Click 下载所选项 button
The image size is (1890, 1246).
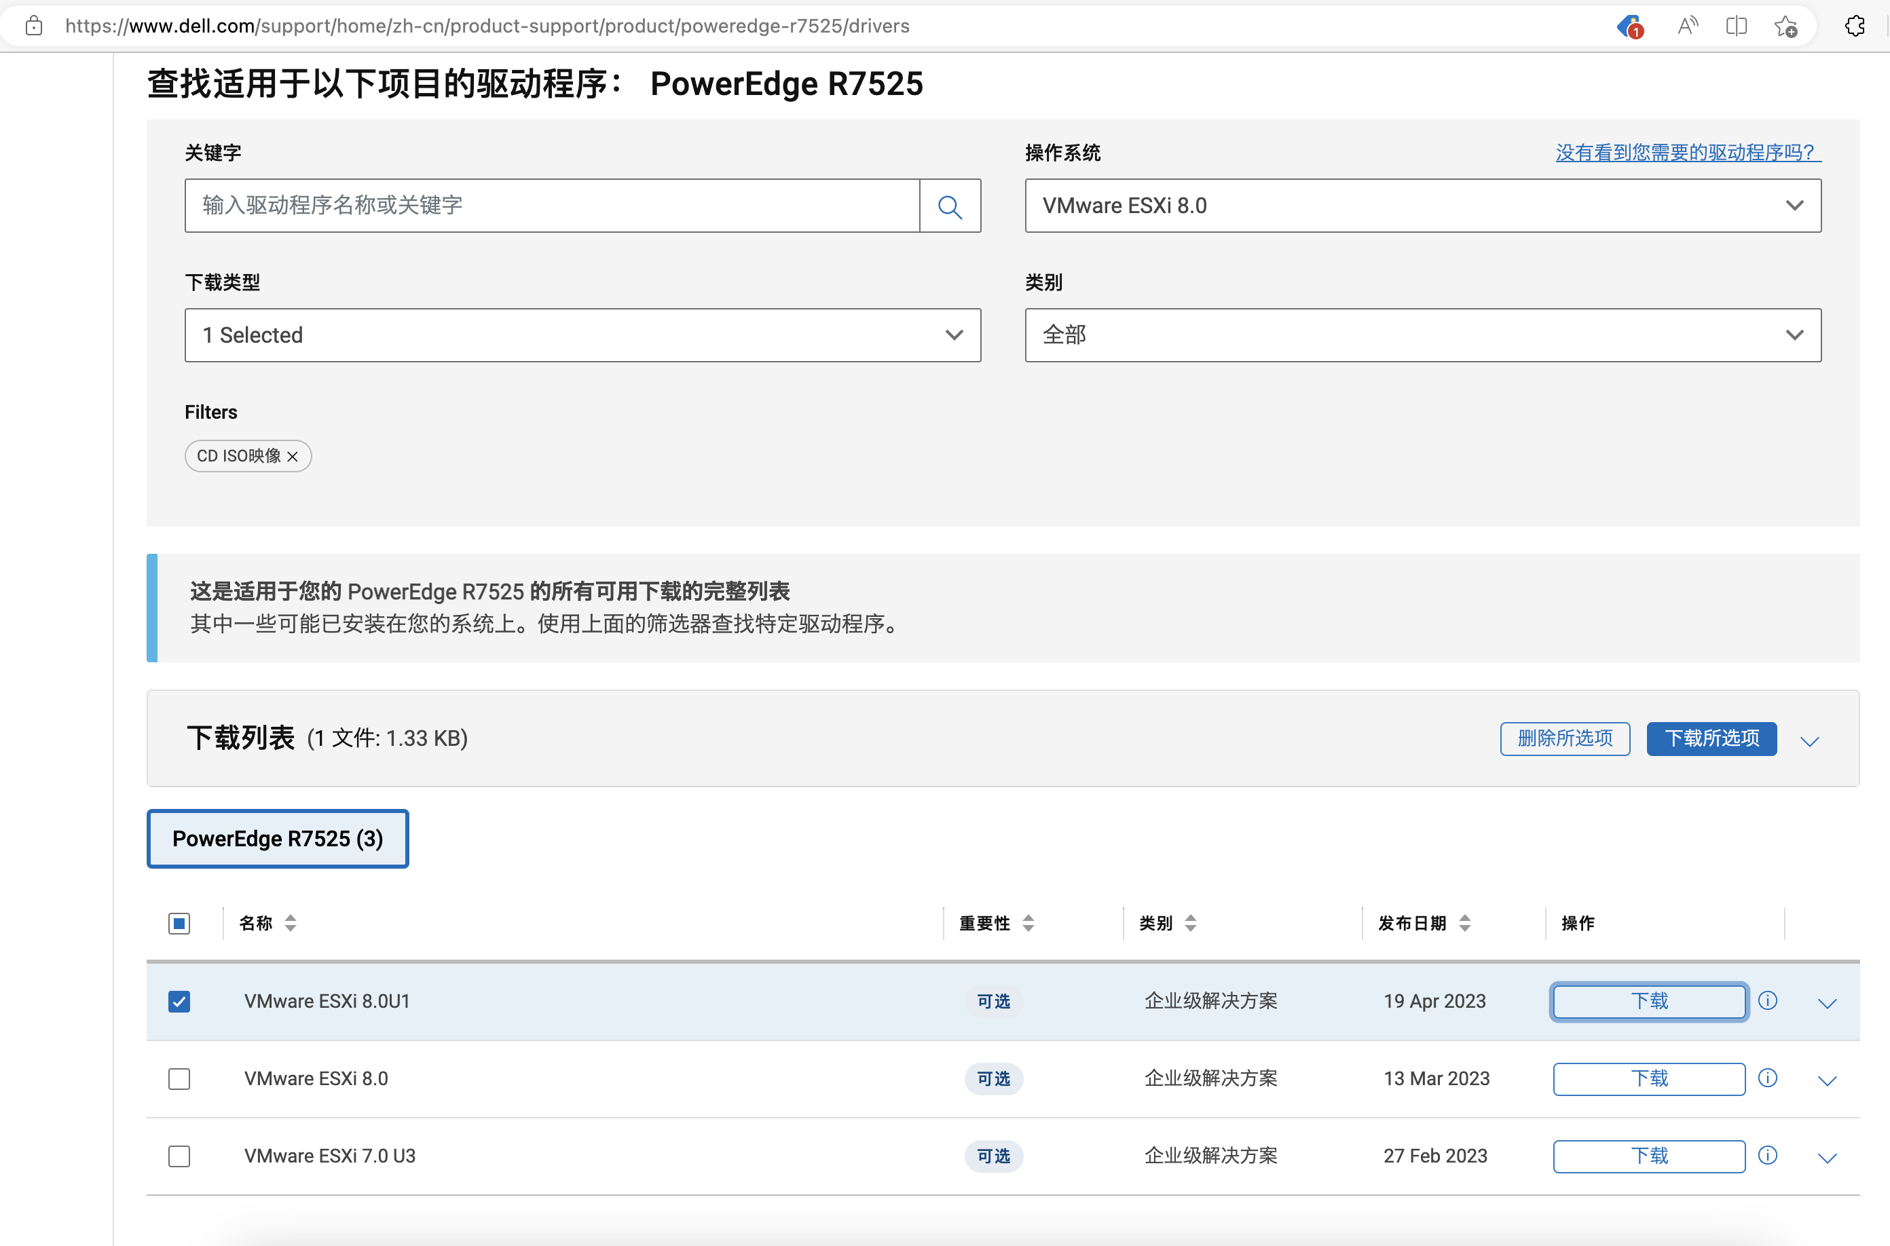click(1711, 738)
